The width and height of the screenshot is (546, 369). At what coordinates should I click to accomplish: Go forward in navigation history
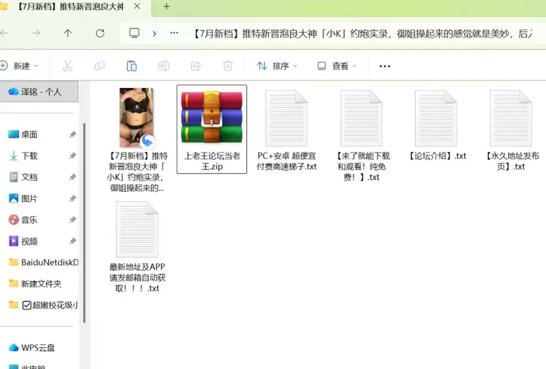click(36, 34)
